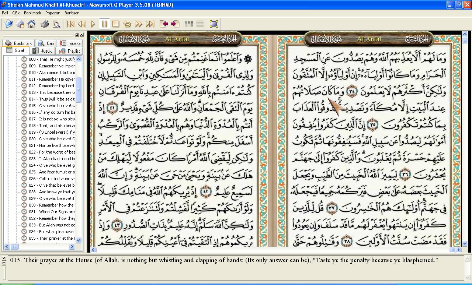Select verse 022 - For the worst of beasts
The image size is (472, 285).
[x=52, y=152]
